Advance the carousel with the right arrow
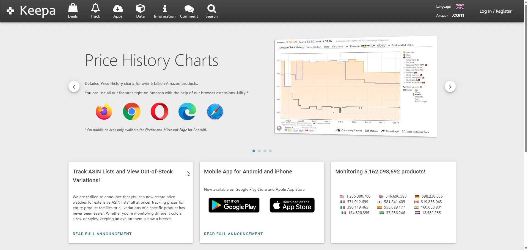The image size is (528, 250). point(450,86)
